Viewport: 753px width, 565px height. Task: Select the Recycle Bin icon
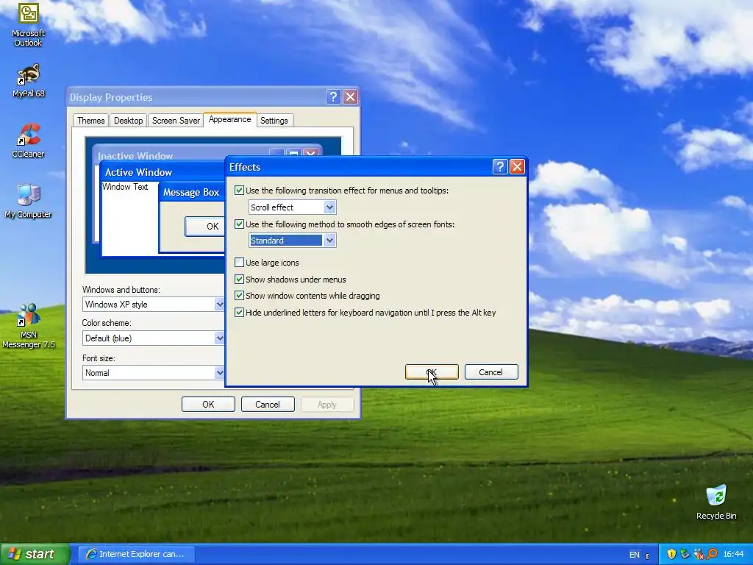point(716,502)
